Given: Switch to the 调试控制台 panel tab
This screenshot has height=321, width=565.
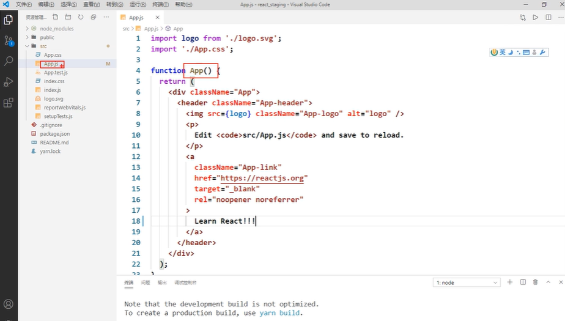Looking at the screenshot, I should point(185,282).
